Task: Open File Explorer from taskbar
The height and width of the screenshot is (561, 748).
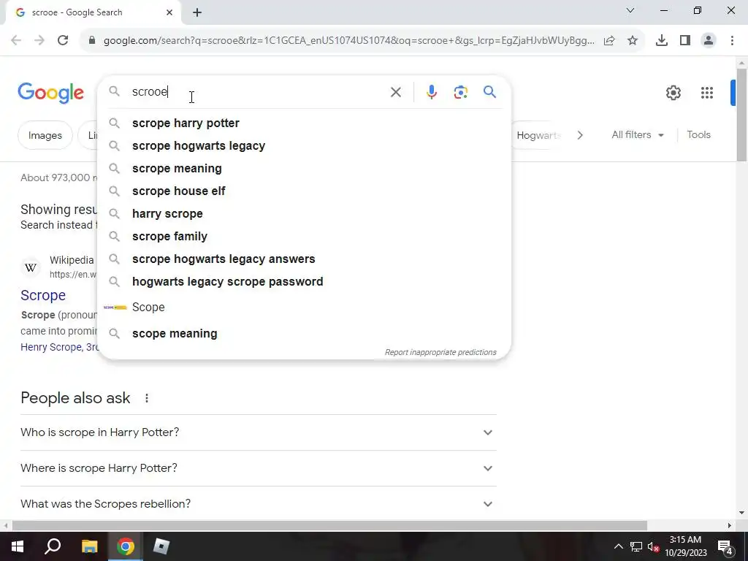Action: (89, 546)
